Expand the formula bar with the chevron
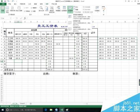 [x=139, y=18]
